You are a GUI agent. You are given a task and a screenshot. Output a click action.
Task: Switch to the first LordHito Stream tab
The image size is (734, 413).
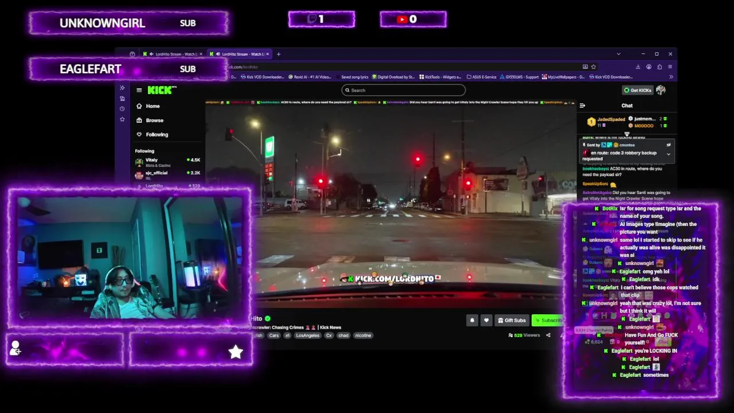(x=172, y=54)
